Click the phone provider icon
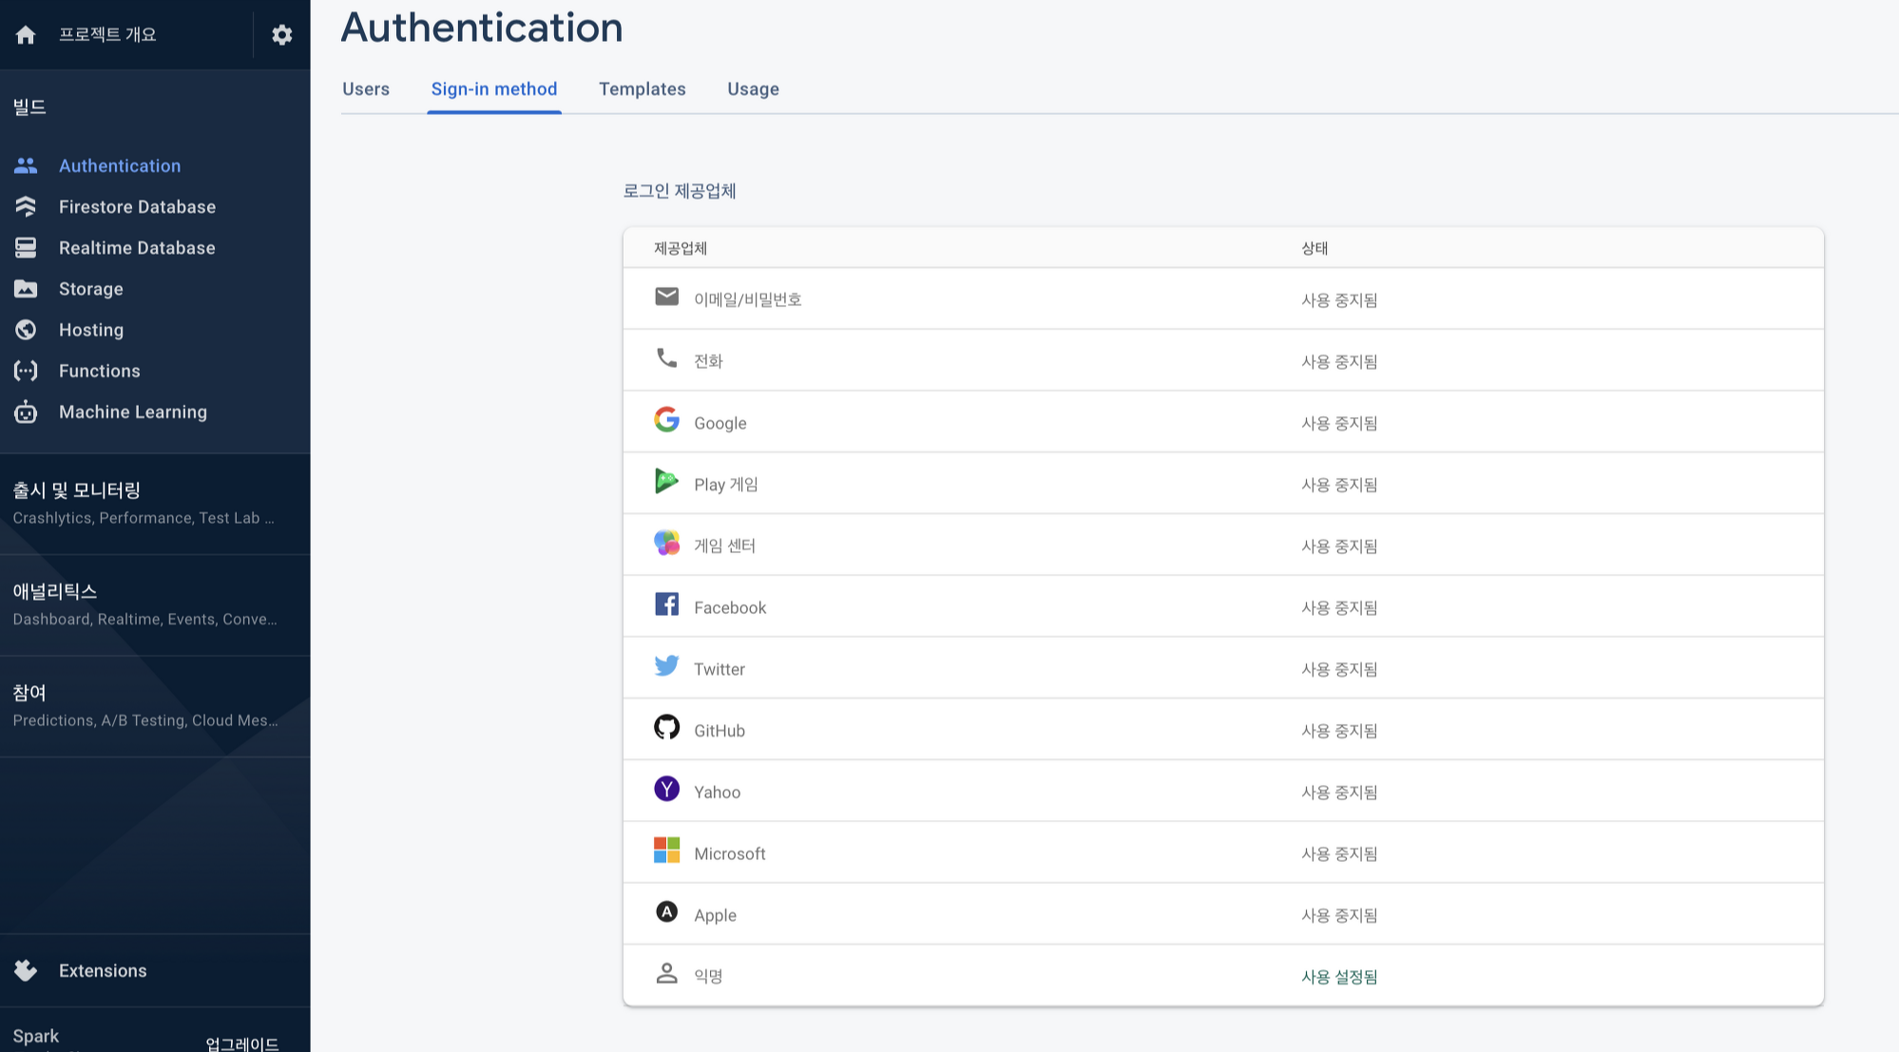This screenshot has width=1899, height=1052. 667,358
